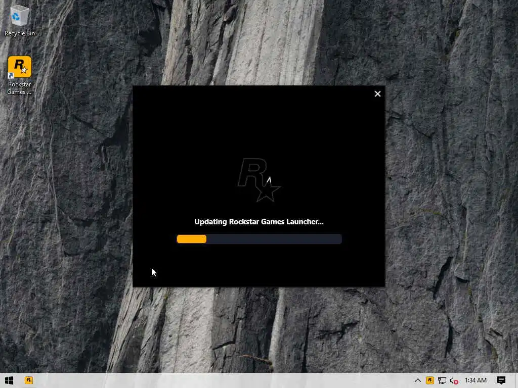
Task: Open the network status tray icon
Action: [x=442, y=380]
